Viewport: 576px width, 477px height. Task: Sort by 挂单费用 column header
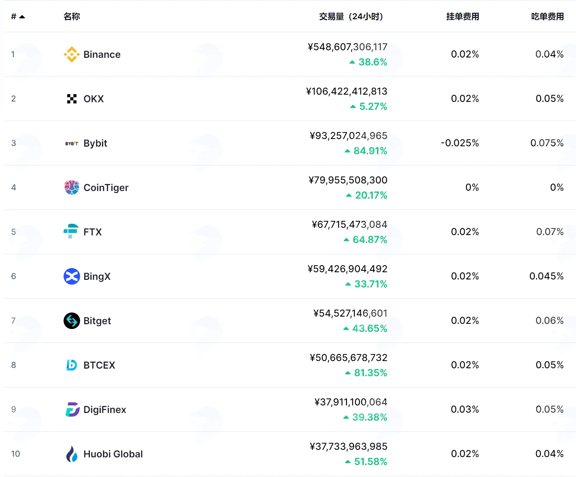(x=463, y=17)
